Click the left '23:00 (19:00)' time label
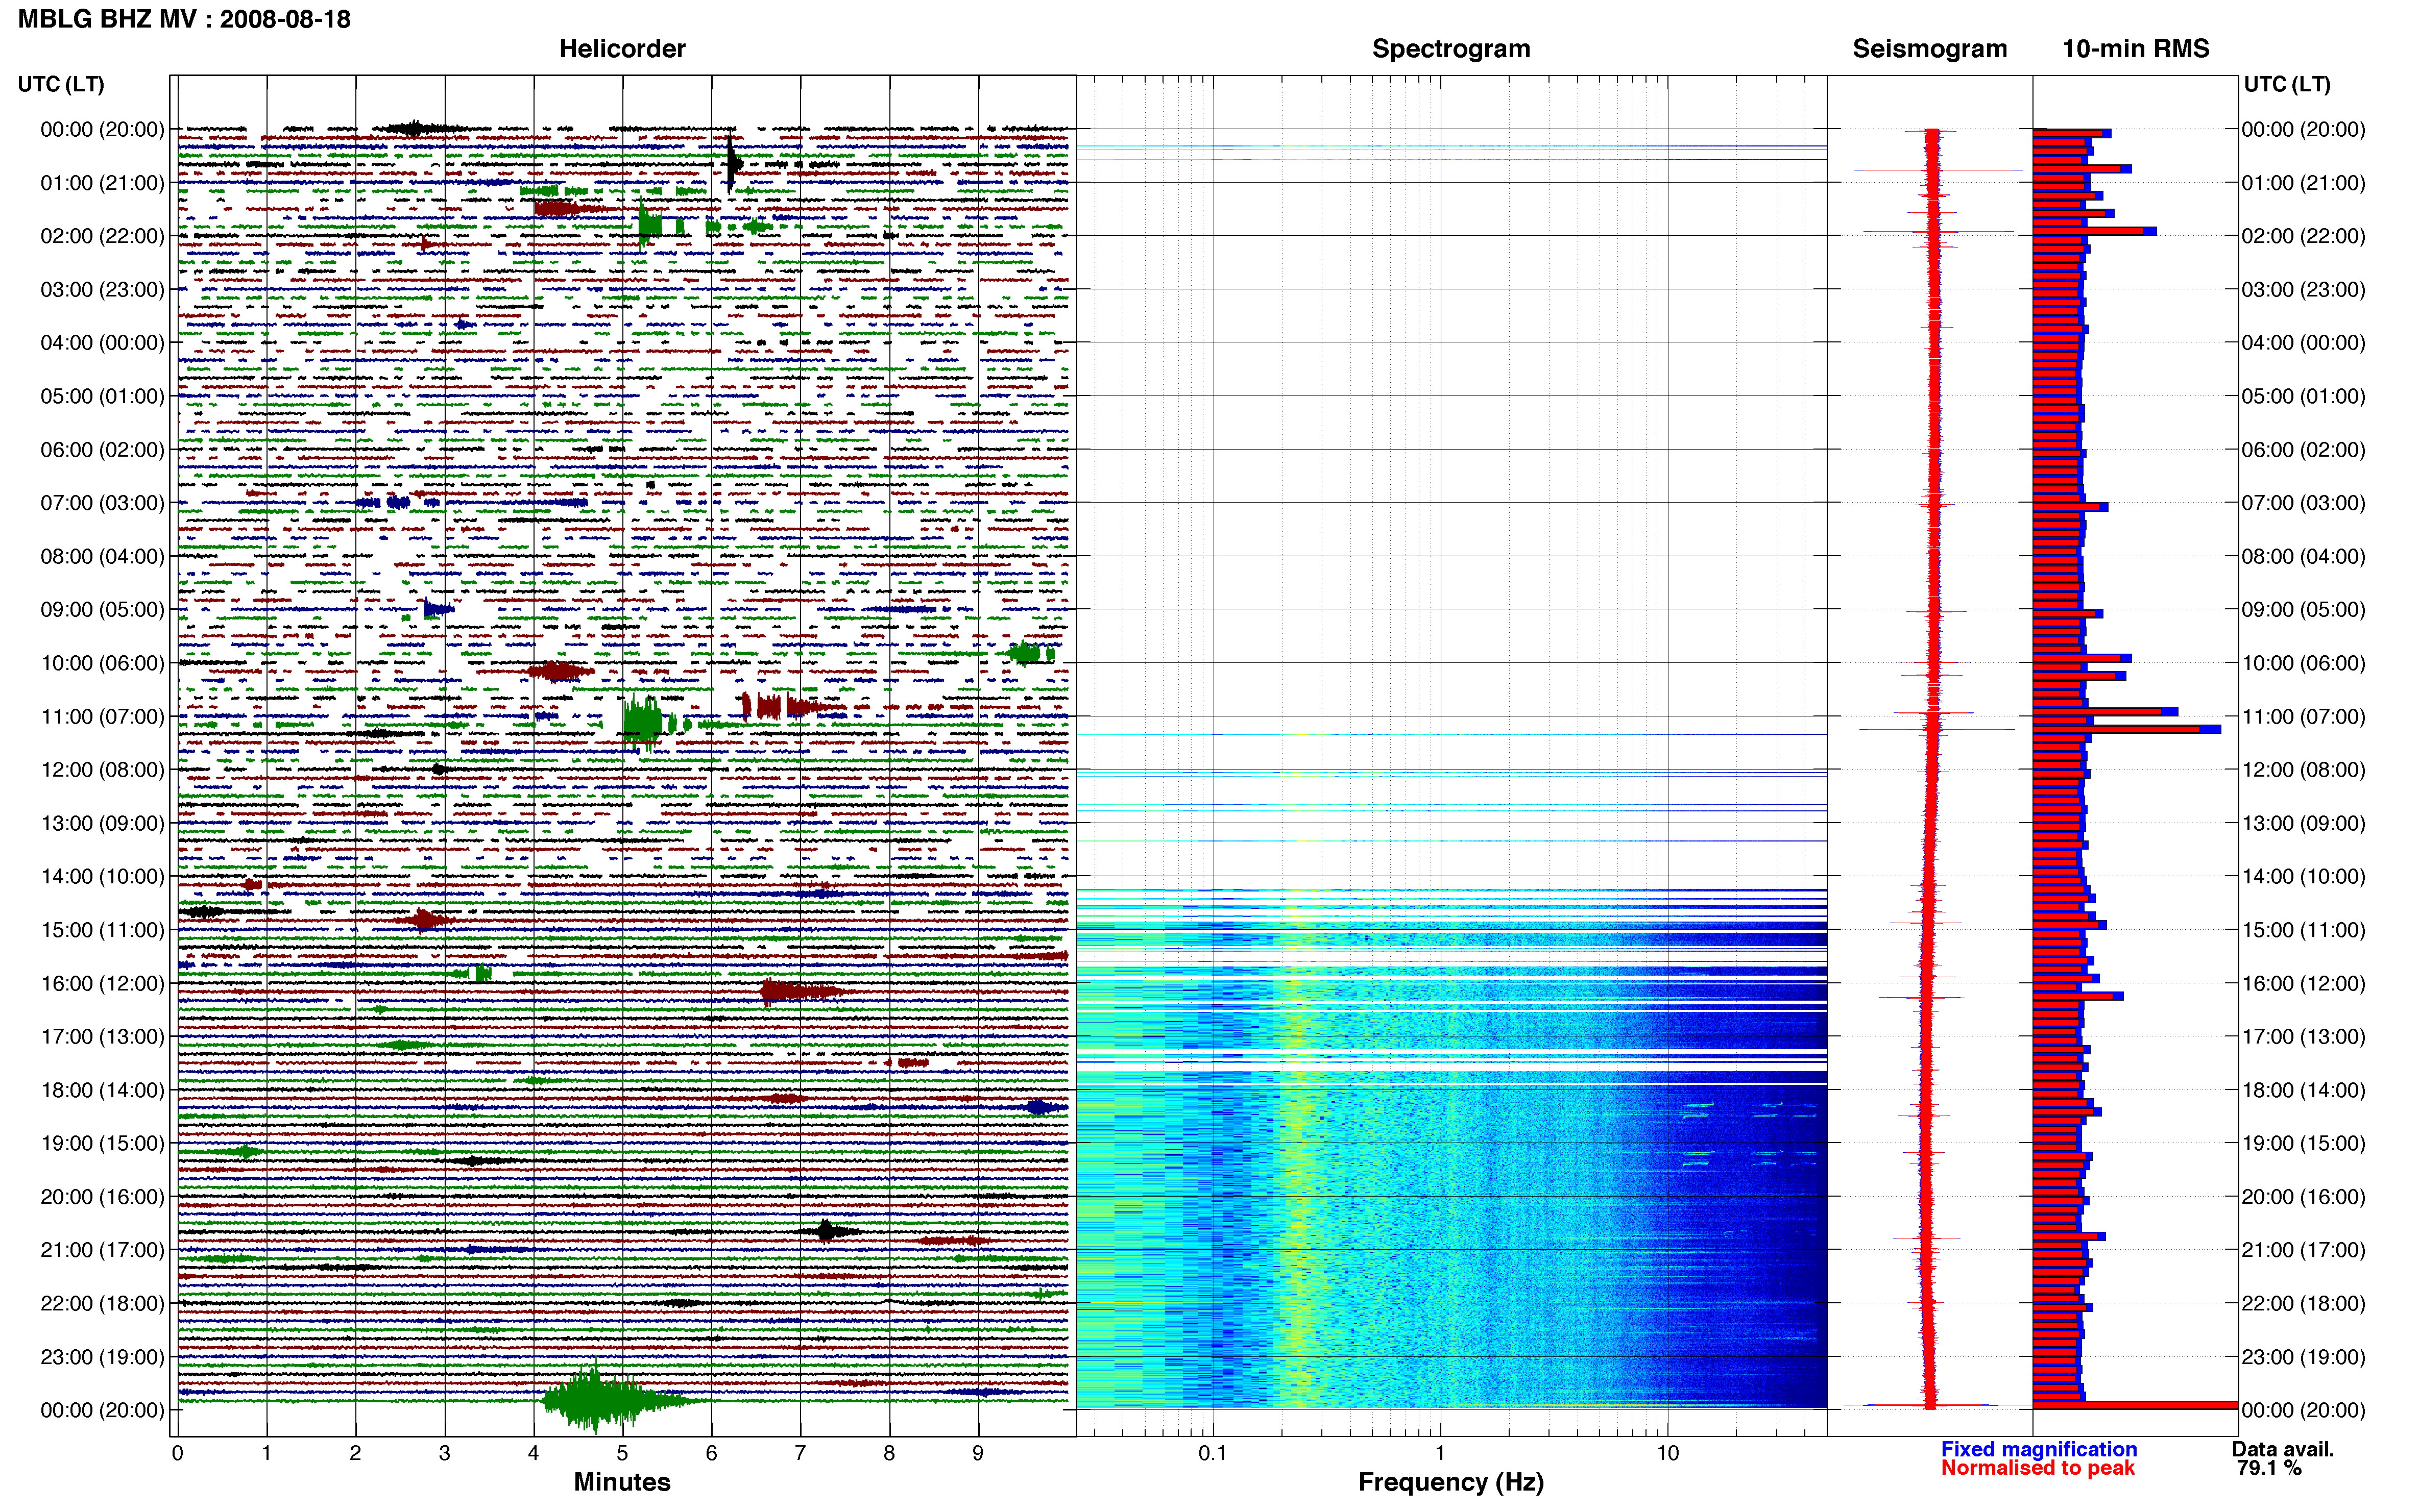The width and height of the screenshot is (2420, 1512). (102, 1356)
